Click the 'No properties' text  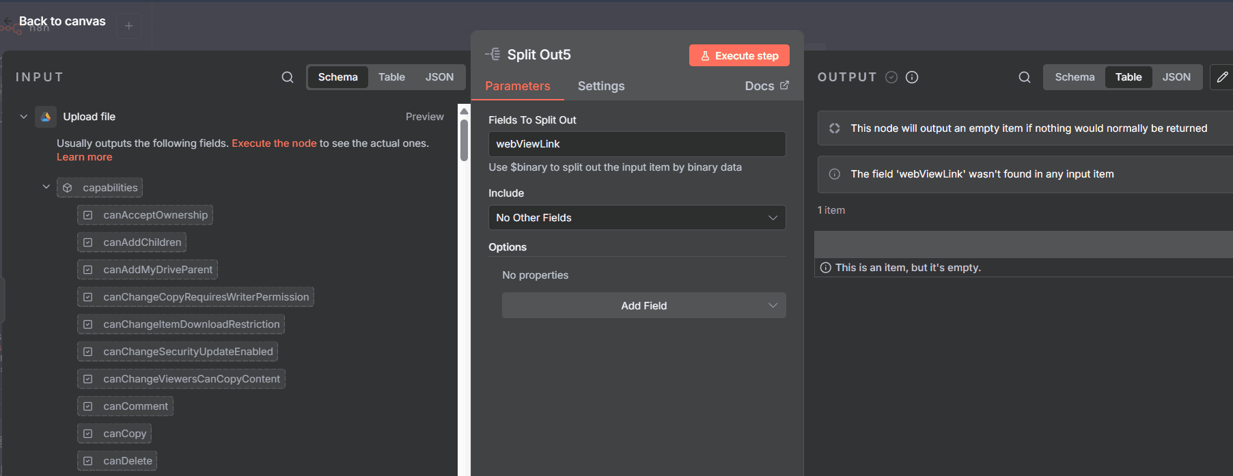point(535,275)
